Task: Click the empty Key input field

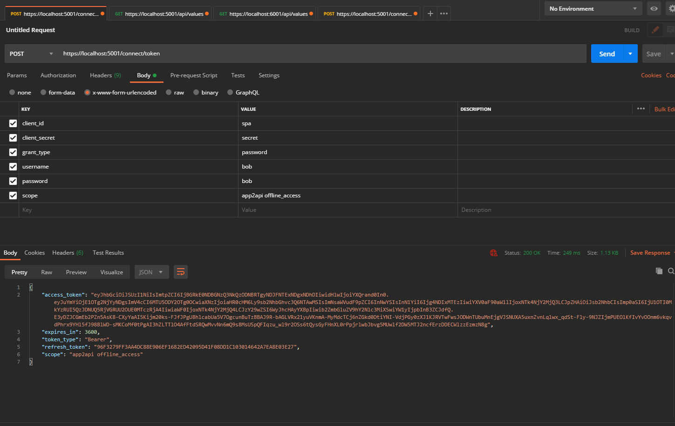Action: pyautogui.click(x=93, y=210)
